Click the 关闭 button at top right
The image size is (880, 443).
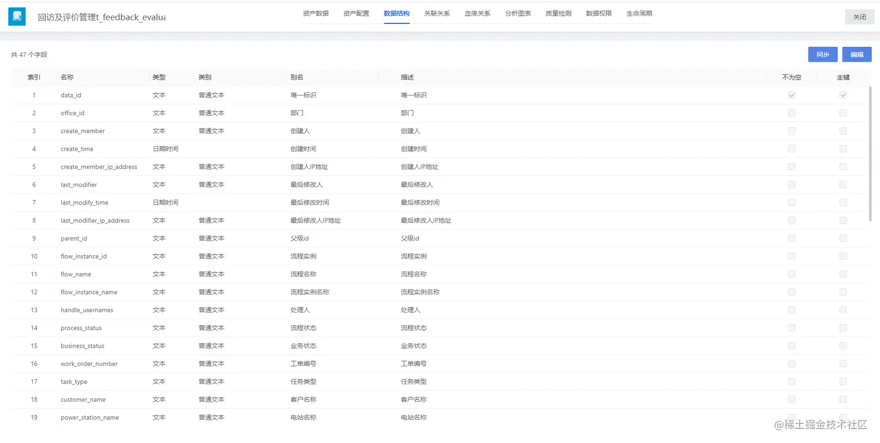click(859, 17)
